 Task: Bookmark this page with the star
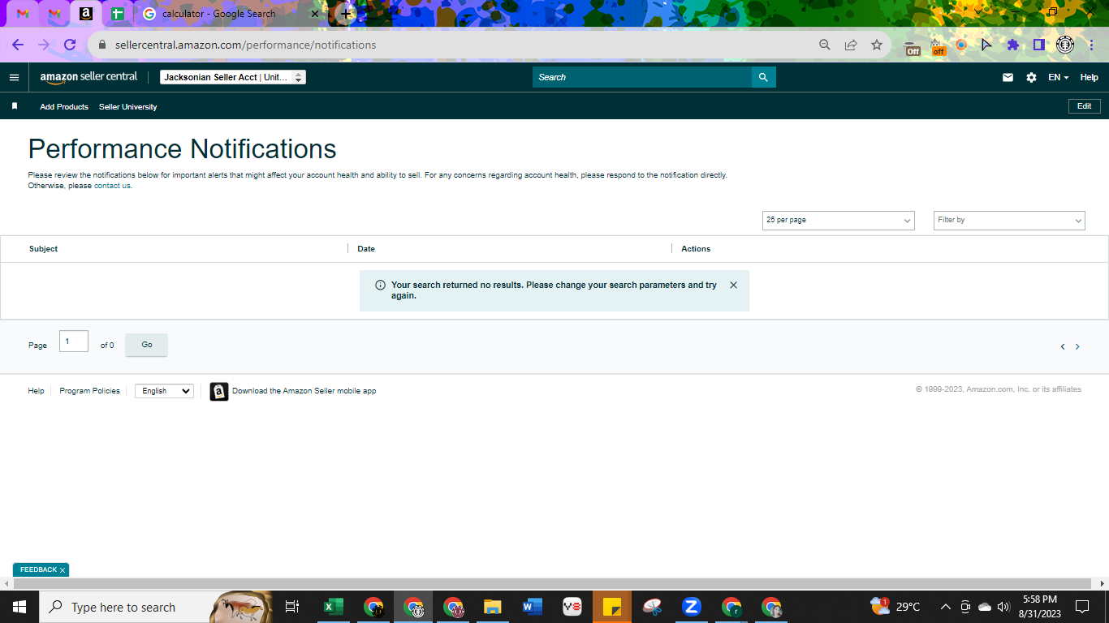tap(877, 45)
